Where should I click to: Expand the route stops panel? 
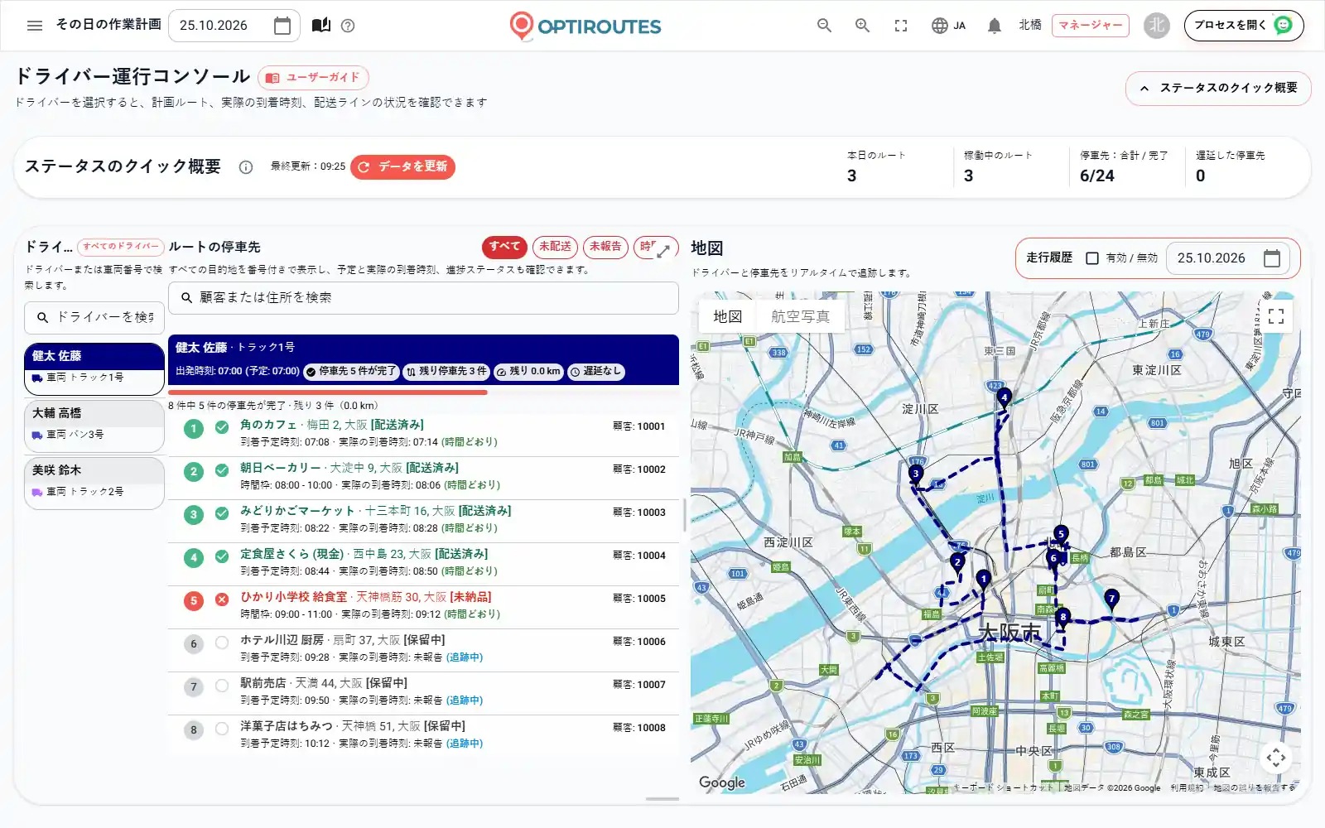(663, 251)
